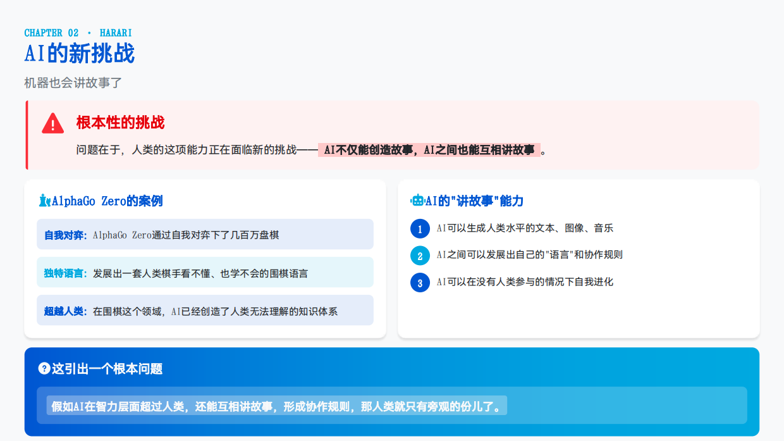This screenshot has height=441, width=784.
Task: Click the question mark circle icon
Action: point(44,370)
